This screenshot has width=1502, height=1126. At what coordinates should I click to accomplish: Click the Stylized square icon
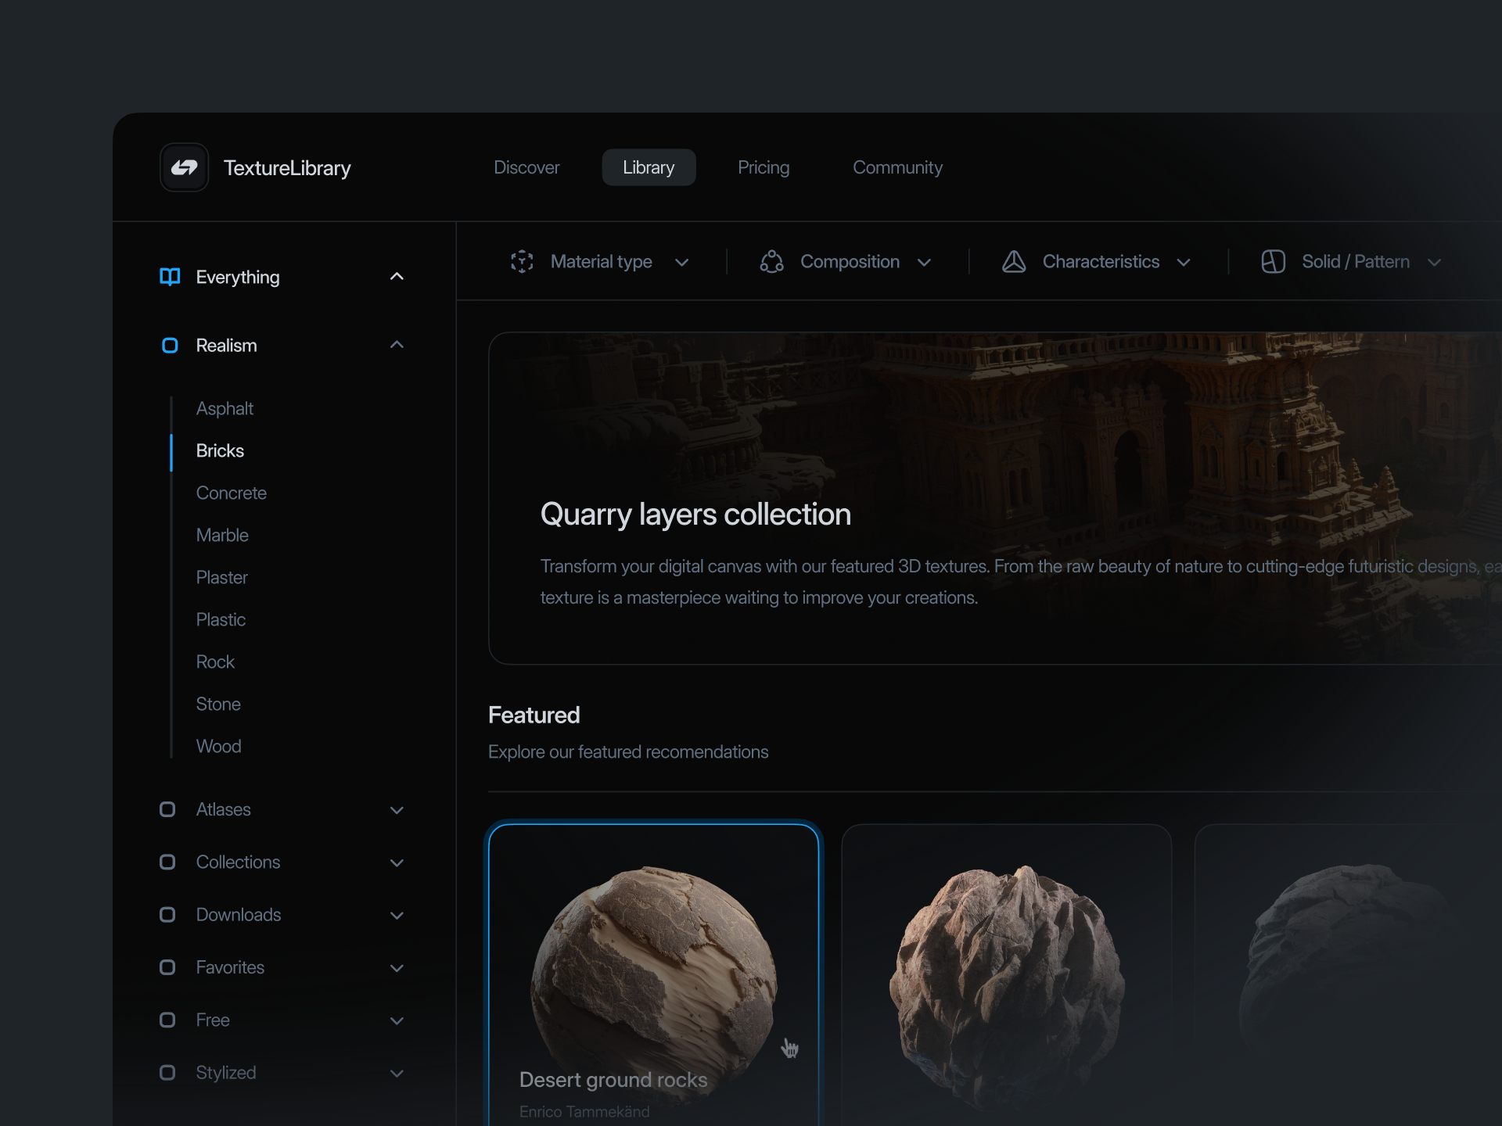167,1073
